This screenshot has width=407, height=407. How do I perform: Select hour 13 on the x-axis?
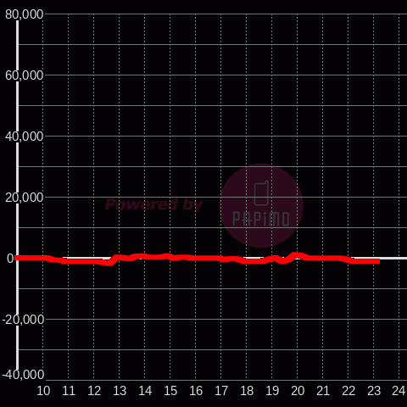click(120, 391)
